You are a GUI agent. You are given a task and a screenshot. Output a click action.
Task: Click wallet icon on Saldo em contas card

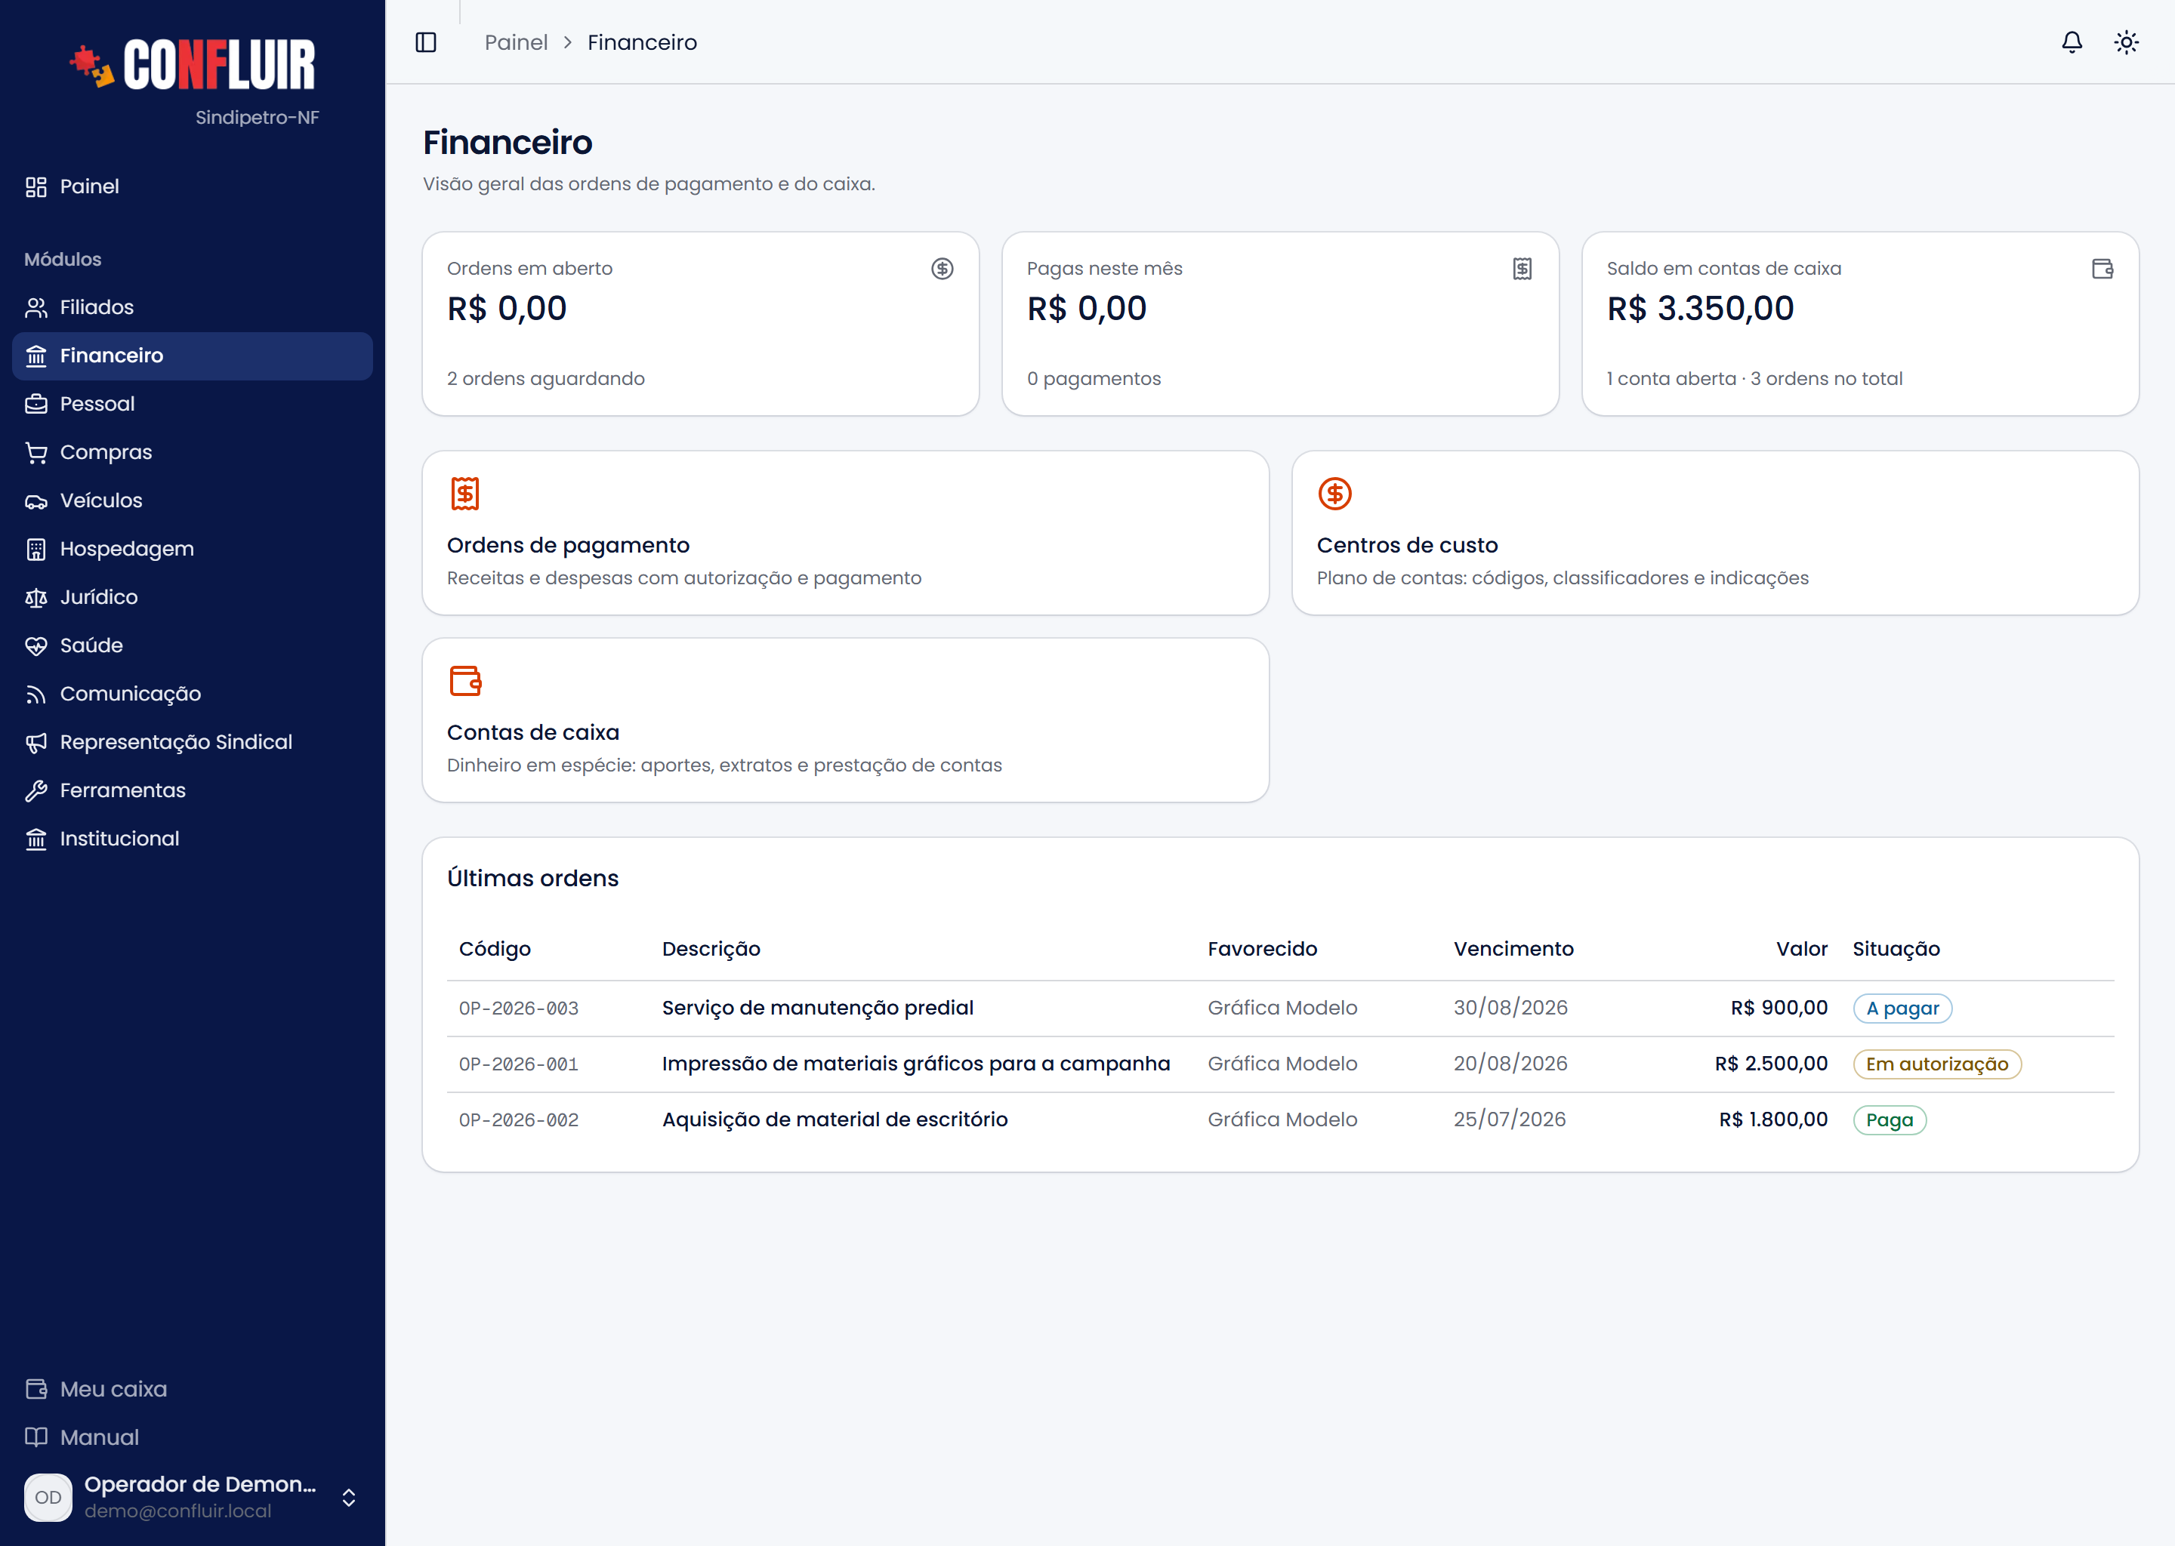(2102, 269)
